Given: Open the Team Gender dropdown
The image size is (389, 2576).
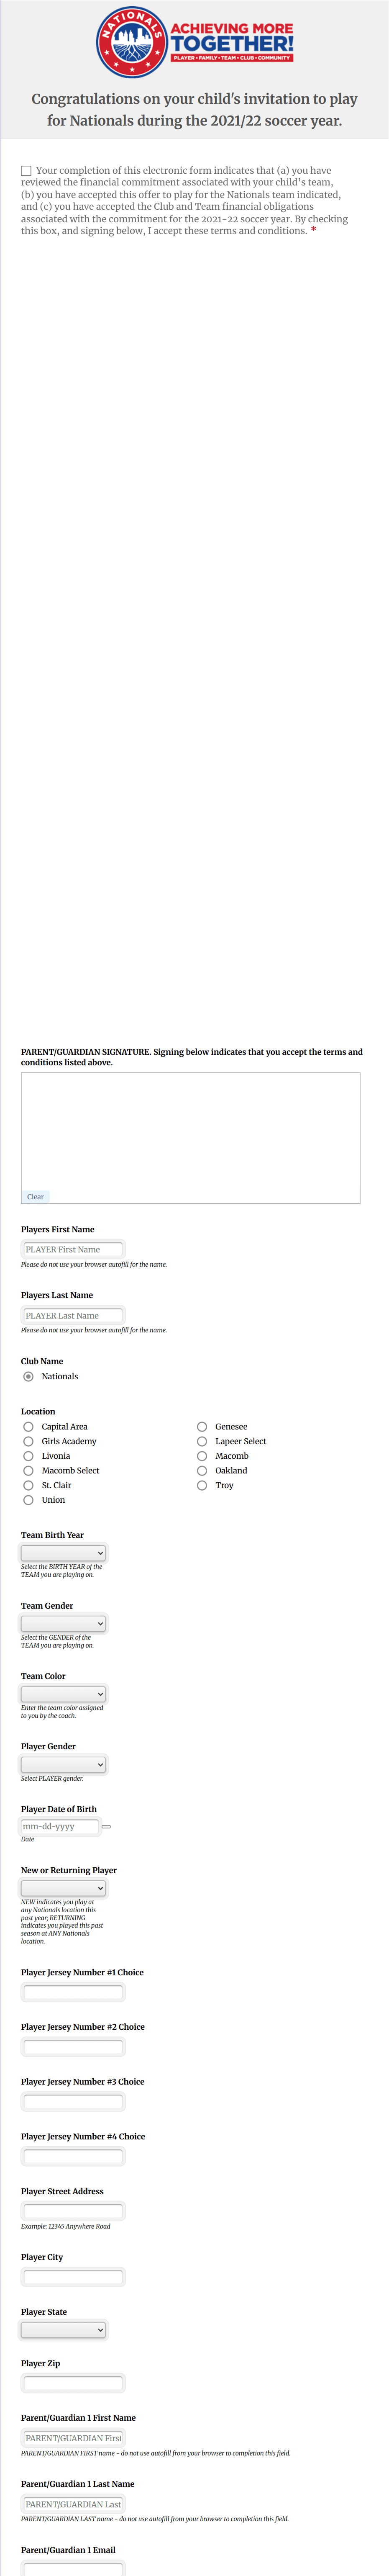Looking at the screenshot, I should tap(63, 1623).
